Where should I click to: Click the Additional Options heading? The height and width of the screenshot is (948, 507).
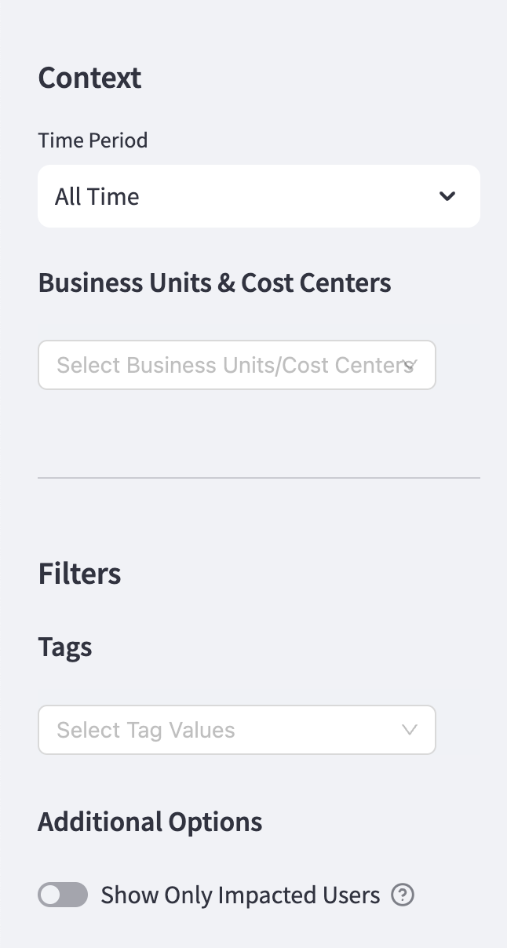(150, 822)
